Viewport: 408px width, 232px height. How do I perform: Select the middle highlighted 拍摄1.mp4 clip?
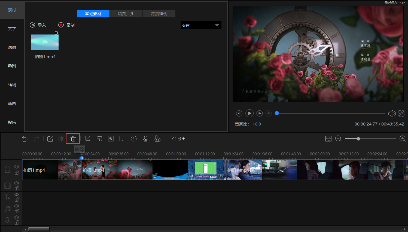point(154,170)
